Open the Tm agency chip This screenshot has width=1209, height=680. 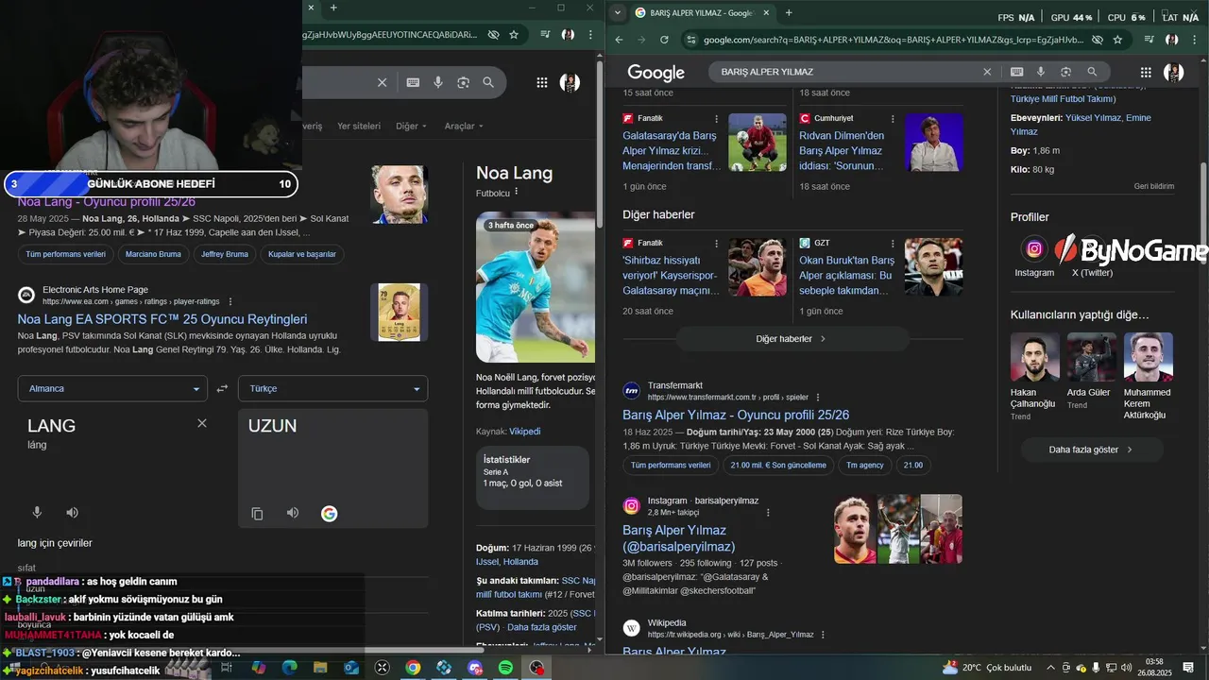[865, 465]
